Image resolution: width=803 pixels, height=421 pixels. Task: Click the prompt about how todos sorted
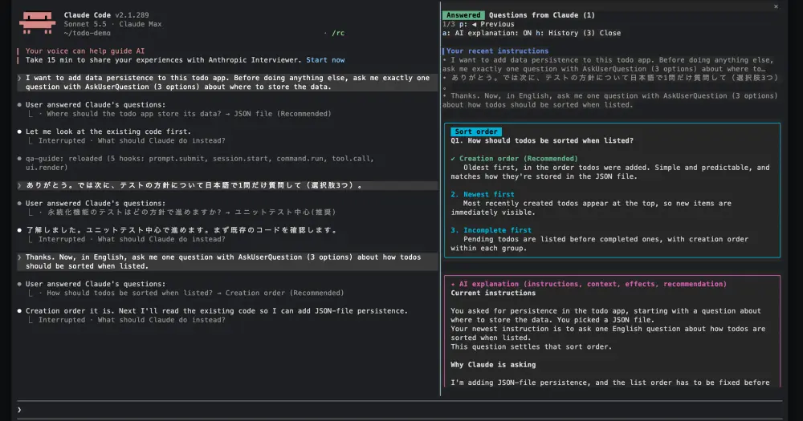tap(227, 261)
